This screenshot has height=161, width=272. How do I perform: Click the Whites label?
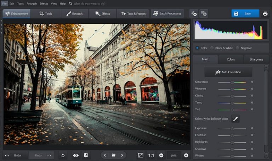tap(199, 156)
